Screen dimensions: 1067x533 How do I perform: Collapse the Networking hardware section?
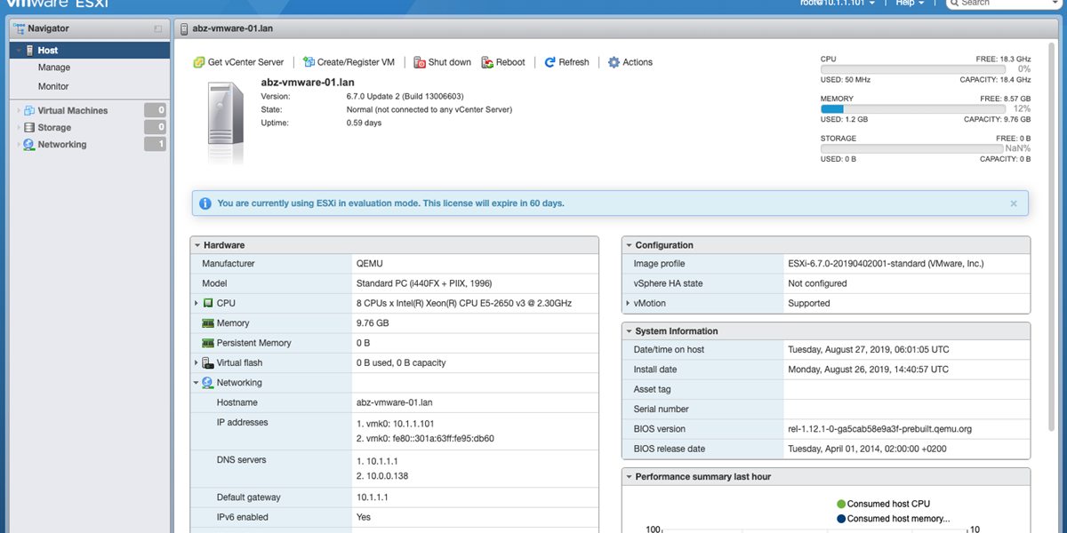tap(197, 383)
